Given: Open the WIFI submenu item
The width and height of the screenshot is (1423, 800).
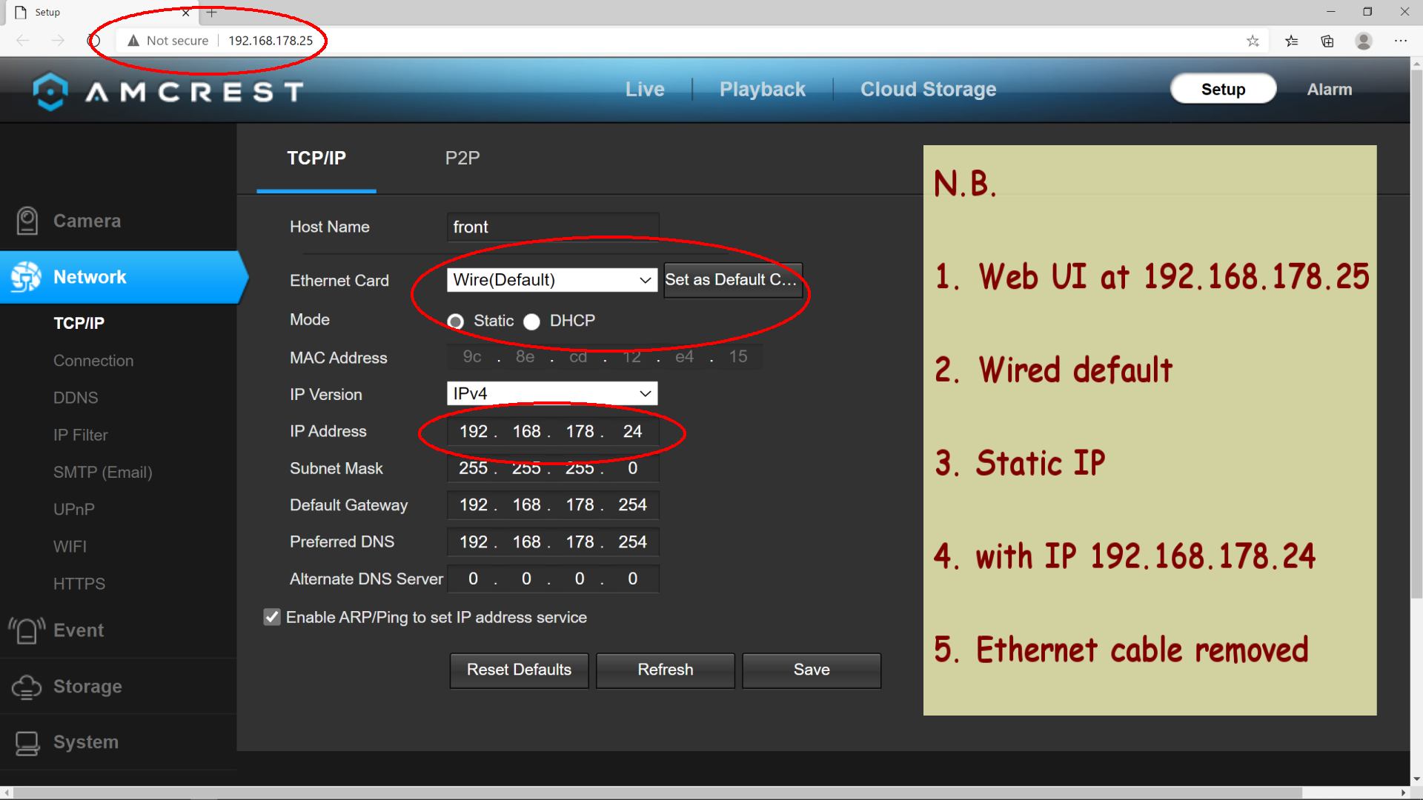Looking at the screenshot, I should 70,546.
